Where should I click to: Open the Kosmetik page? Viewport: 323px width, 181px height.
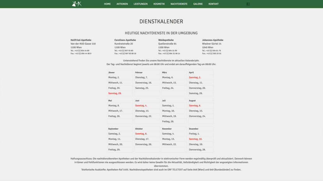pos(159,4)
